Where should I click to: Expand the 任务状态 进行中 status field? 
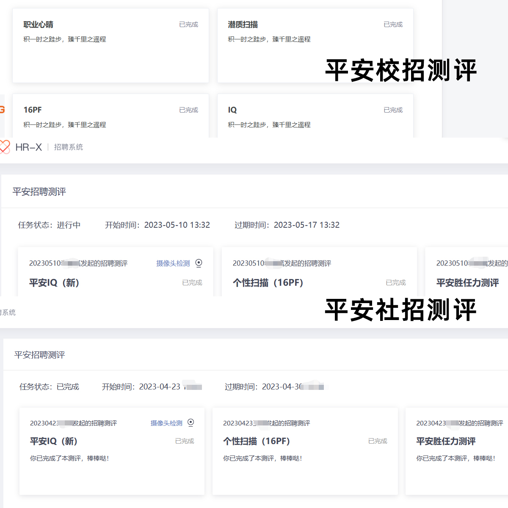click(x=50, y=225)
